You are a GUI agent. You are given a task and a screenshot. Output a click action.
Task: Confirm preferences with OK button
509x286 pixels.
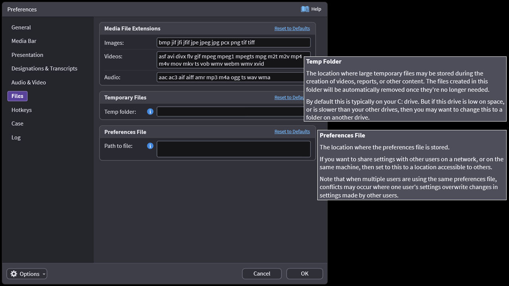tap(305, 274)
